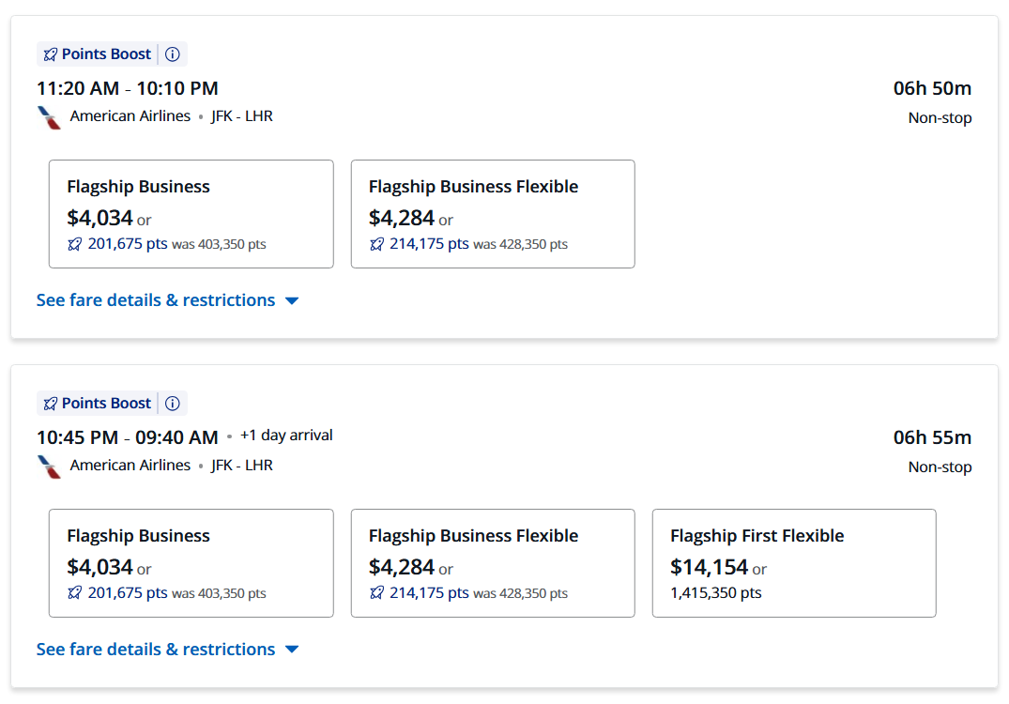
Task: Click the American Airlines logo on the overnight flight
Action: tap(49, 467)
